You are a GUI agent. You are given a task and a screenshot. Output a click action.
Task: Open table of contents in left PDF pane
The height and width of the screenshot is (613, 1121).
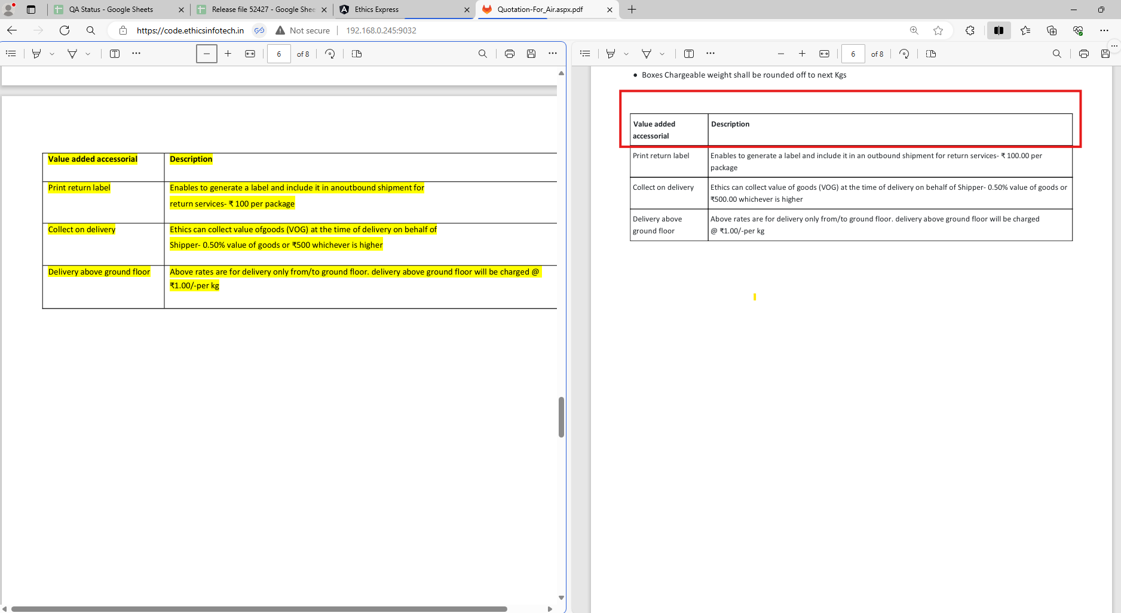[11, 54]
